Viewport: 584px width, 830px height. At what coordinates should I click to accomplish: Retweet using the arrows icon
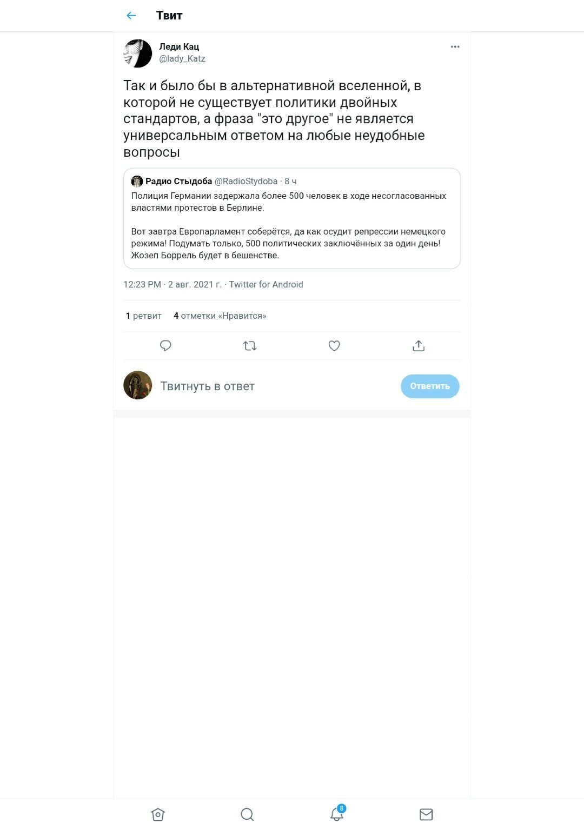[250, 346]
